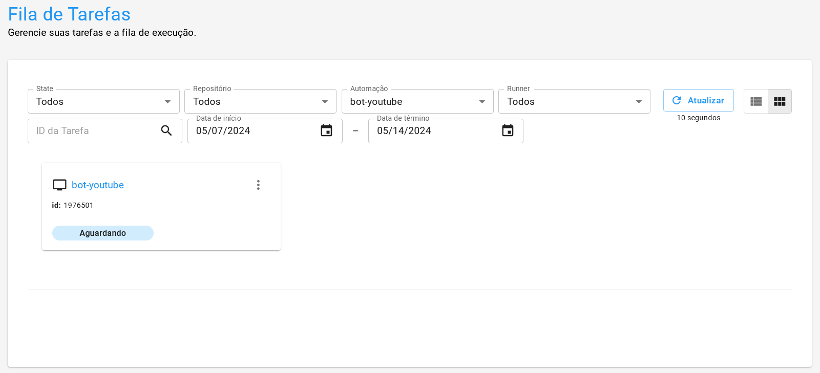Image resolution: width=820 pixels, height=373 pixels.
Task: Switch to the list view layout
Action: click(x=756, y=101)
